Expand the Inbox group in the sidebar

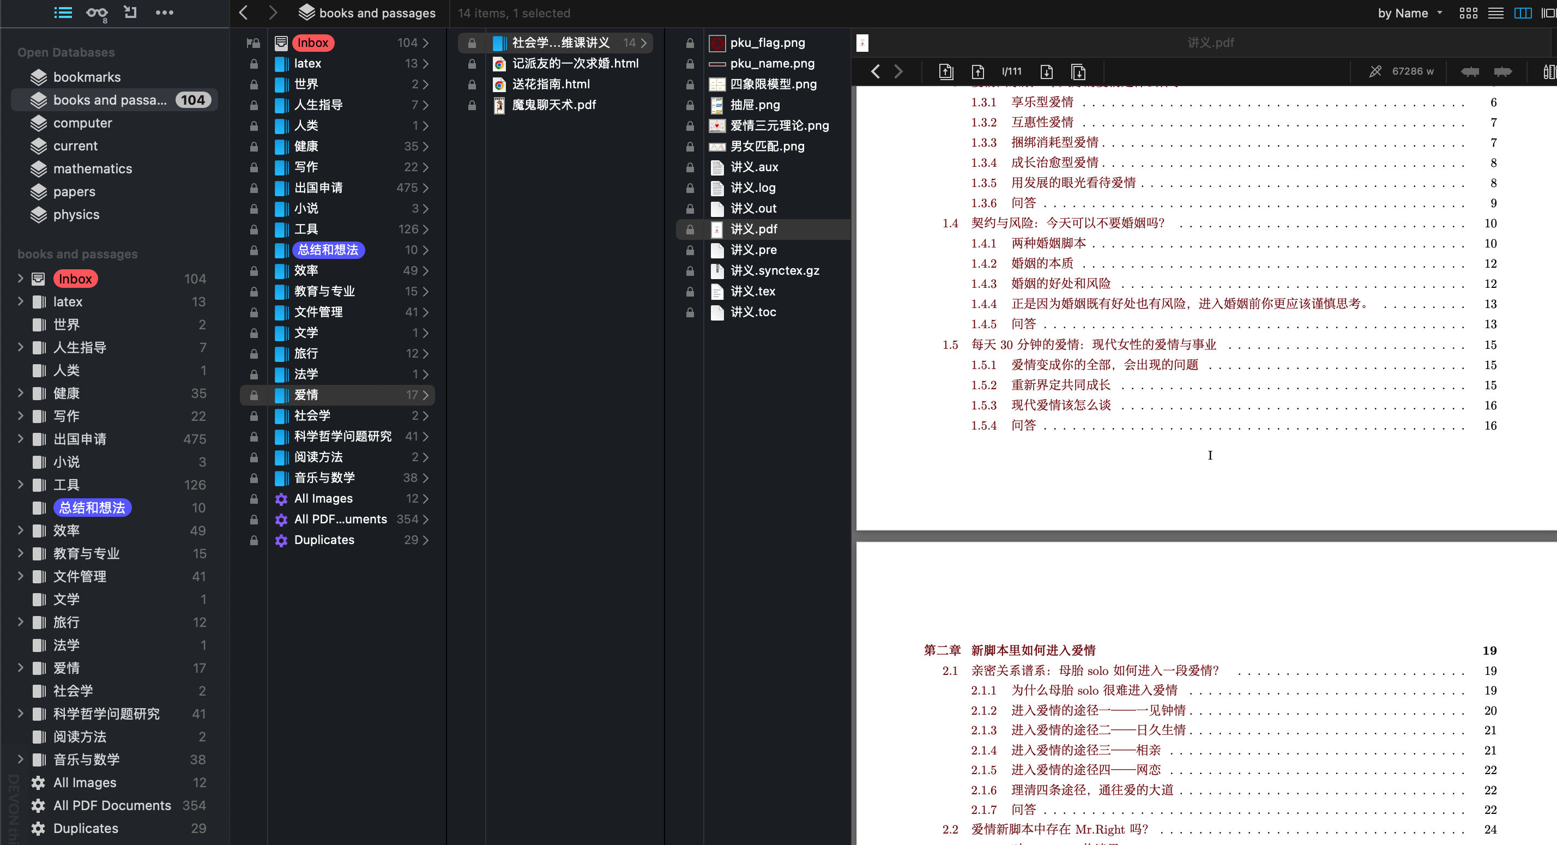click(21, 278)
